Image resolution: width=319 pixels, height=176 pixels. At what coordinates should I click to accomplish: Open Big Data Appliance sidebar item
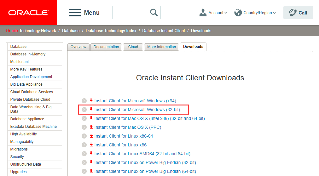35,84
